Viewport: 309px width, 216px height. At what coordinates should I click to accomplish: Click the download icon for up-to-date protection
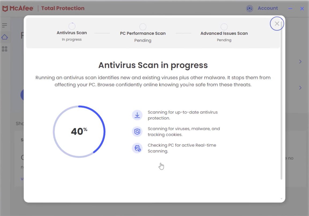137,115
